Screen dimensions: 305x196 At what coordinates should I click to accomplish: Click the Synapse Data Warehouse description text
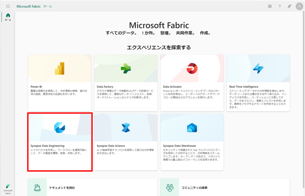pyautogui.click(x=192, y=155)
